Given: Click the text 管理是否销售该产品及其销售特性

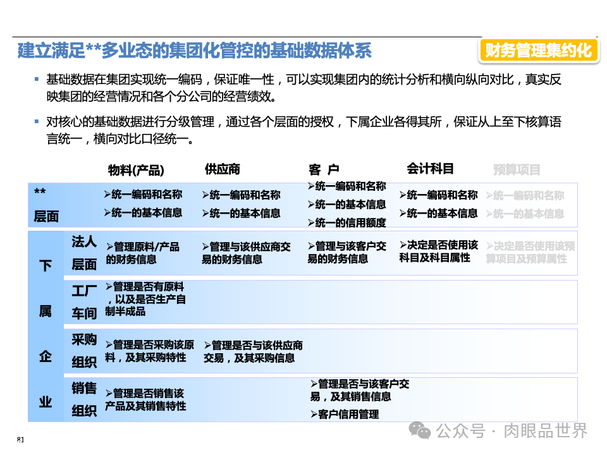Looking at the screenshot, I should (145, 399).
